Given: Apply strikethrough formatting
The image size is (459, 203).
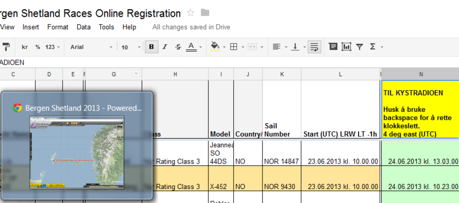Looking at the screenshot, I should click(178, 47).
